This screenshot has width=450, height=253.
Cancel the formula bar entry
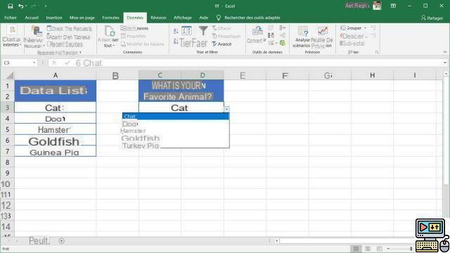coord(54,63)
